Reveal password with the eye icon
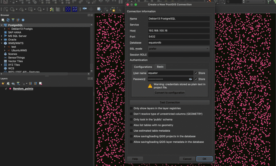This screenshot has width=276, height=166. point(191,79)
